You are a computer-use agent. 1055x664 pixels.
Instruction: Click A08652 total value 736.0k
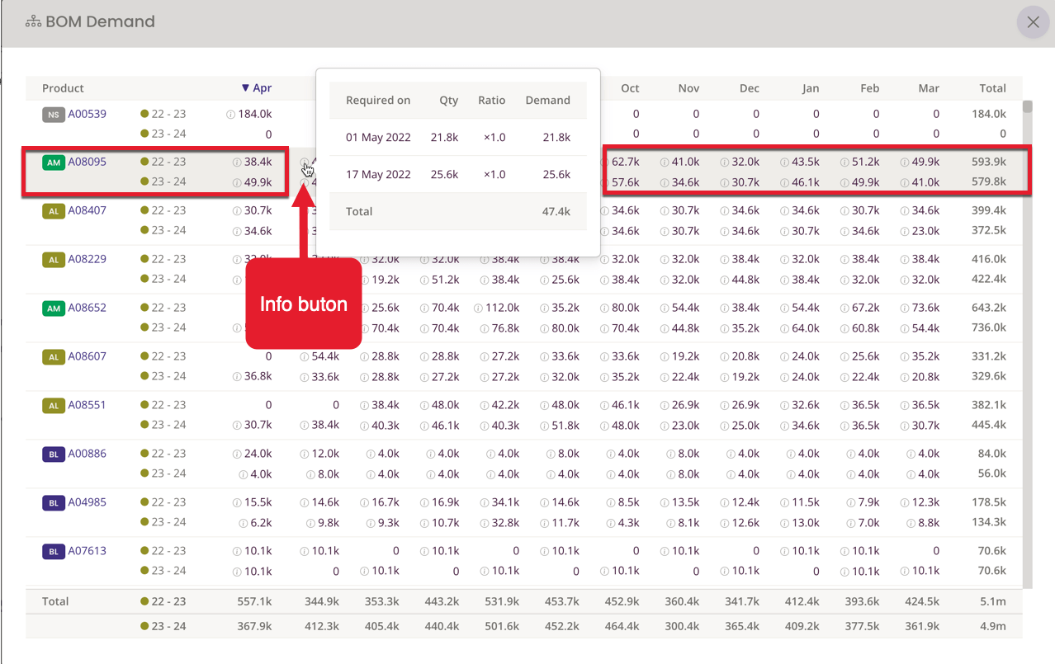tap(990, 327)
